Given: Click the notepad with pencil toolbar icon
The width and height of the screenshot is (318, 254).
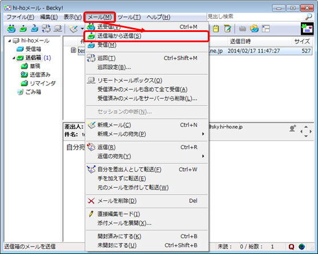Looking at the screenshot, I should [x=228, y=29].
